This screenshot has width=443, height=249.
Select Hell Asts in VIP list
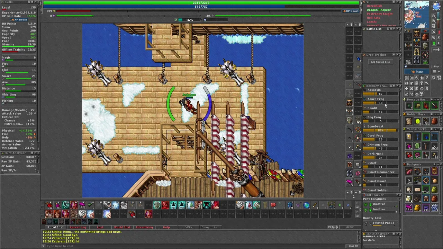(x=373, y=18)
